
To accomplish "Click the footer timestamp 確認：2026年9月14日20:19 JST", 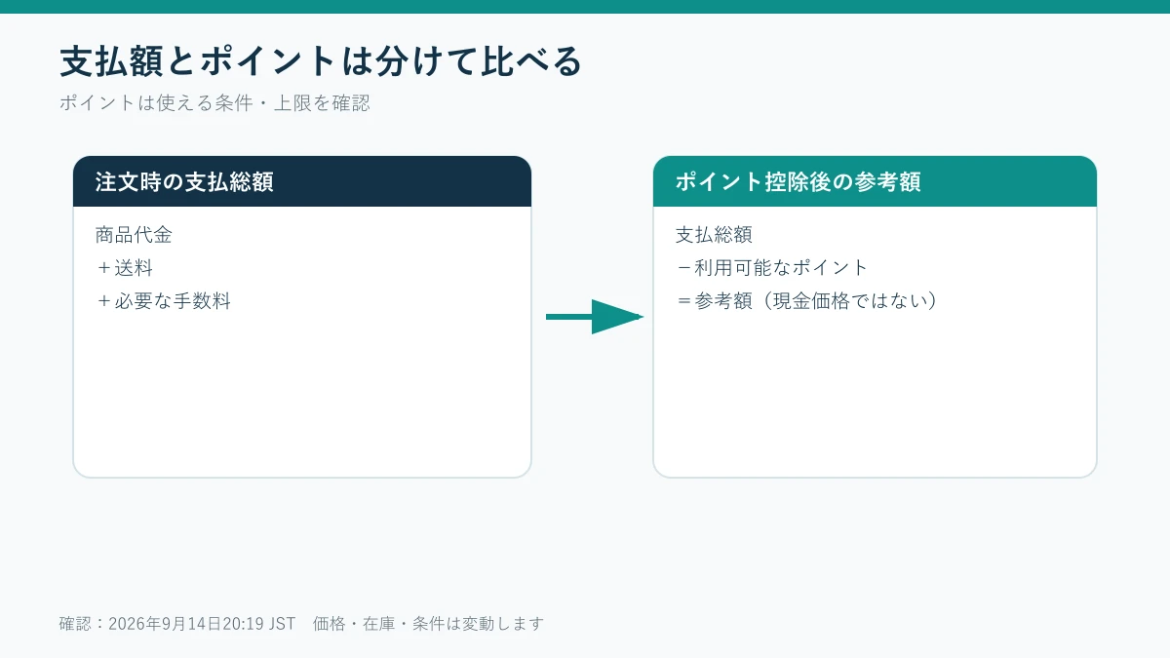I will [x=177, y=624].
